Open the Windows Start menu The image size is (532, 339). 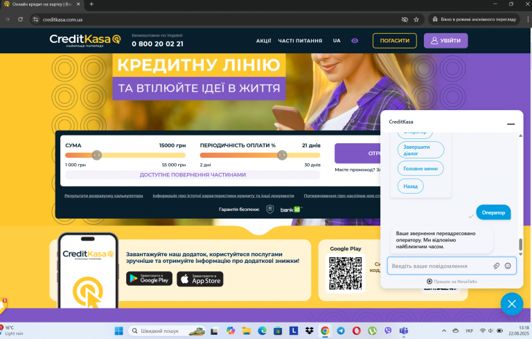pos(118,331)
